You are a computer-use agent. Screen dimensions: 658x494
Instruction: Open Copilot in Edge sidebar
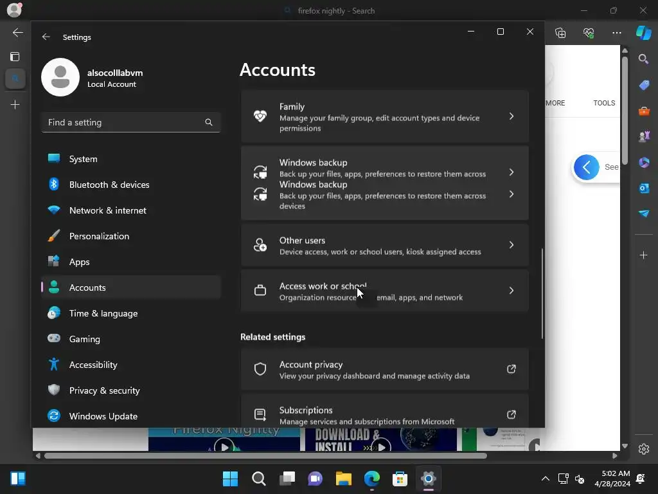pyautogui.click(x=644, y=33)
